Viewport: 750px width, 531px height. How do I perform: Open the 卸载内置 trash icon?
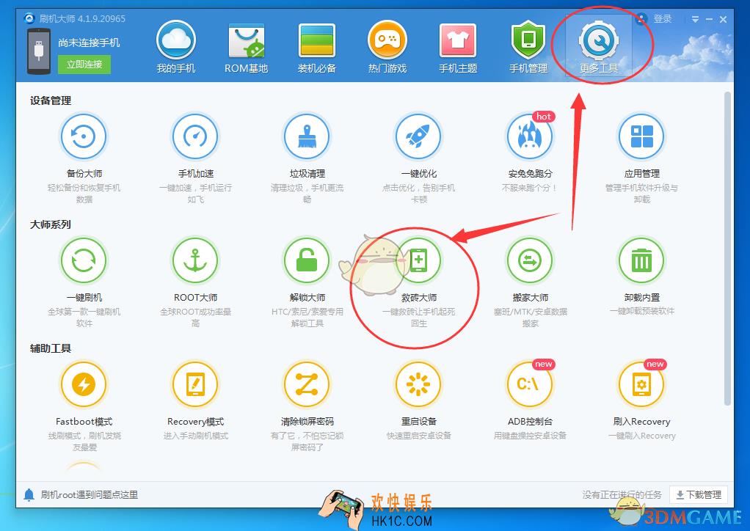[x=641, y=260]
